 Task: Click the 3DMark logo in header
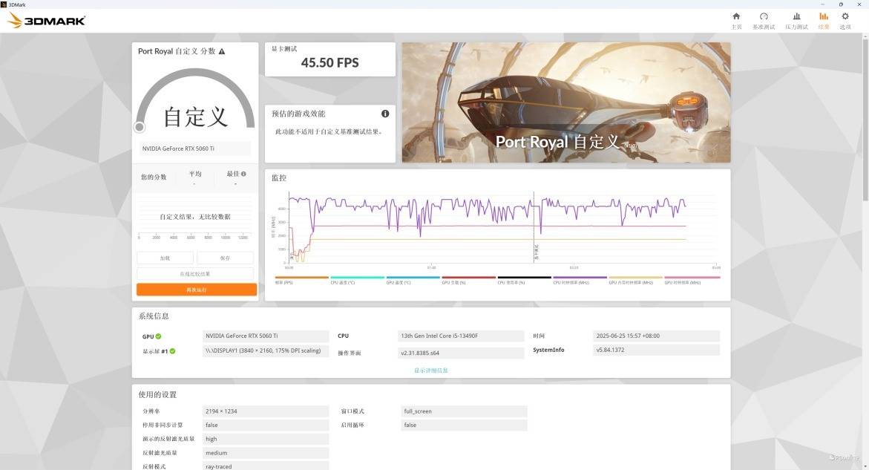(x=46, y=21)
